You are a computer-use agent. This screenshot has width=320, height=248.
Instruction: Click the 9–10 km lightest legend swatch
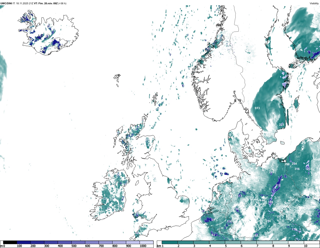click(296, 242)
